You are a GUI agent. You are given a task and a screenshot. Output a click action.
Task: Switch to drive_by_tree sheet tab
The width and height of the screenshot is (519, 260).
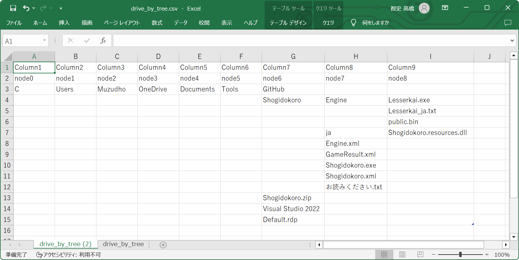pos(123,244)
